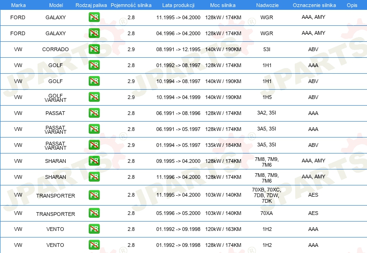Viewport: 367px width, 253px height.
Task: Click the GOLF VARIANT model cell
Action: pos(55,98)
